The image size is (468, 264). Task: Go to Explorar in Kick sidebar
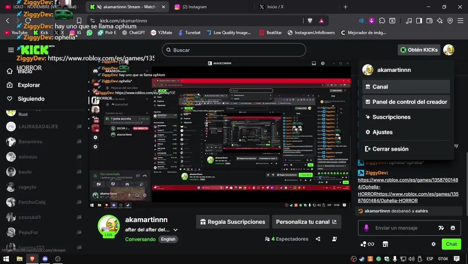click(29, 85)
